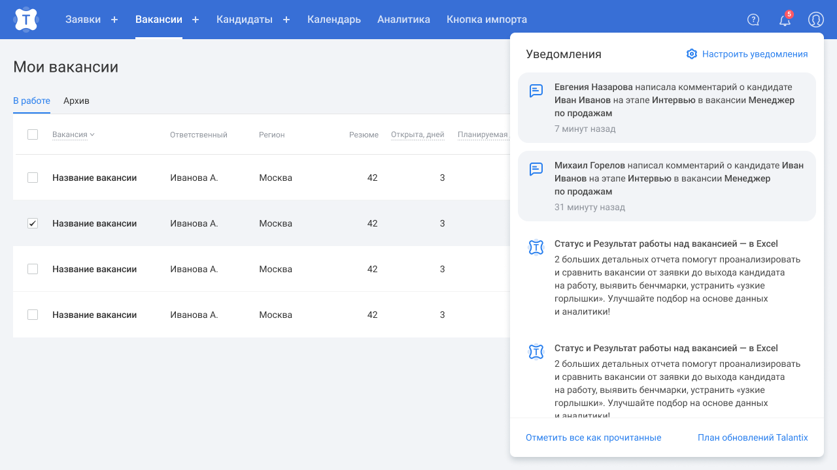Check the third vacancy row checkbox

pos(33,269)
